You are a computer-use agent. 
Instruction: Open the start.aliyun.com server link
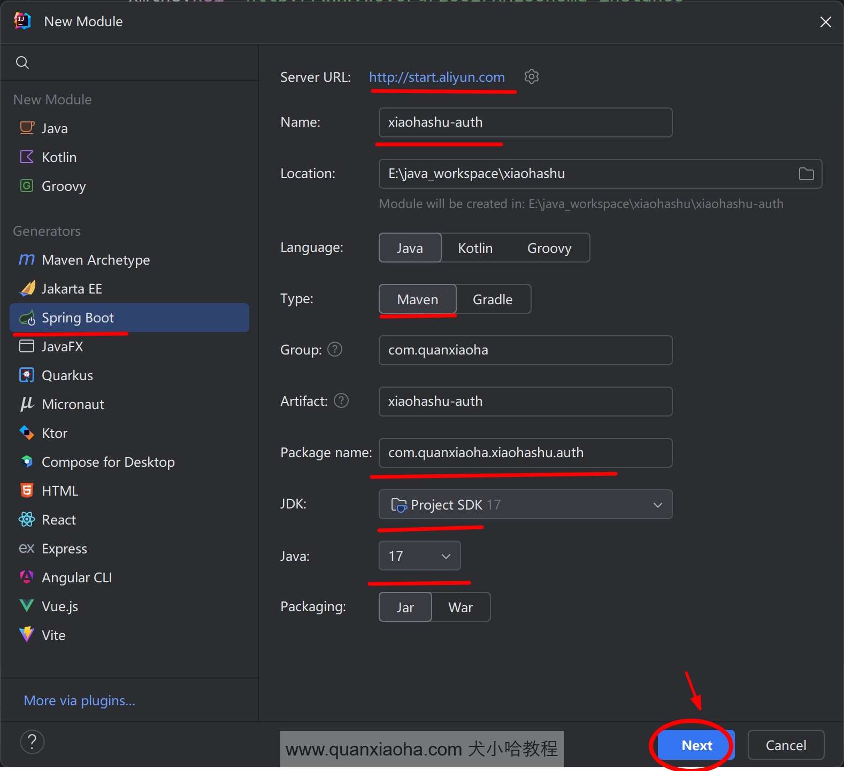(x=436, y=77)
